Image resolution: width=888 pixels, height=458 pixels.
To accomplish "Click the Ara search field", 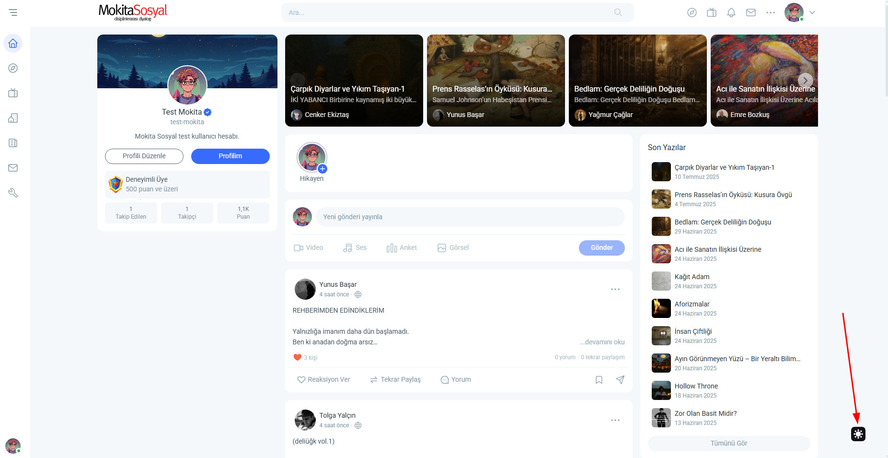I will [x=457, y=12].
